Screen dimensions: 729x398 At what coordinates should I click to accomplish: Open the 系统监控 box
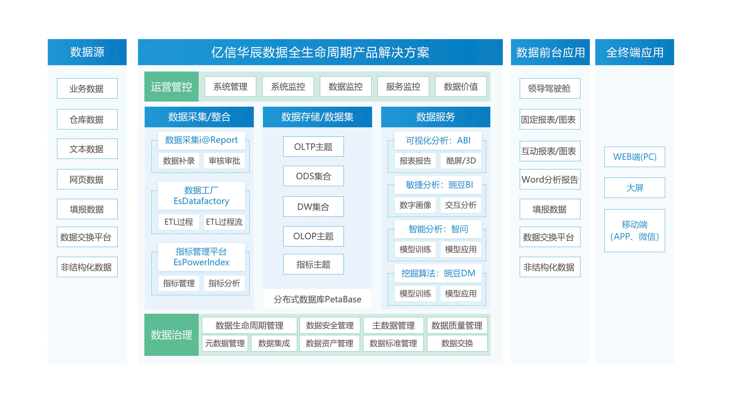[x=288, y=87]
